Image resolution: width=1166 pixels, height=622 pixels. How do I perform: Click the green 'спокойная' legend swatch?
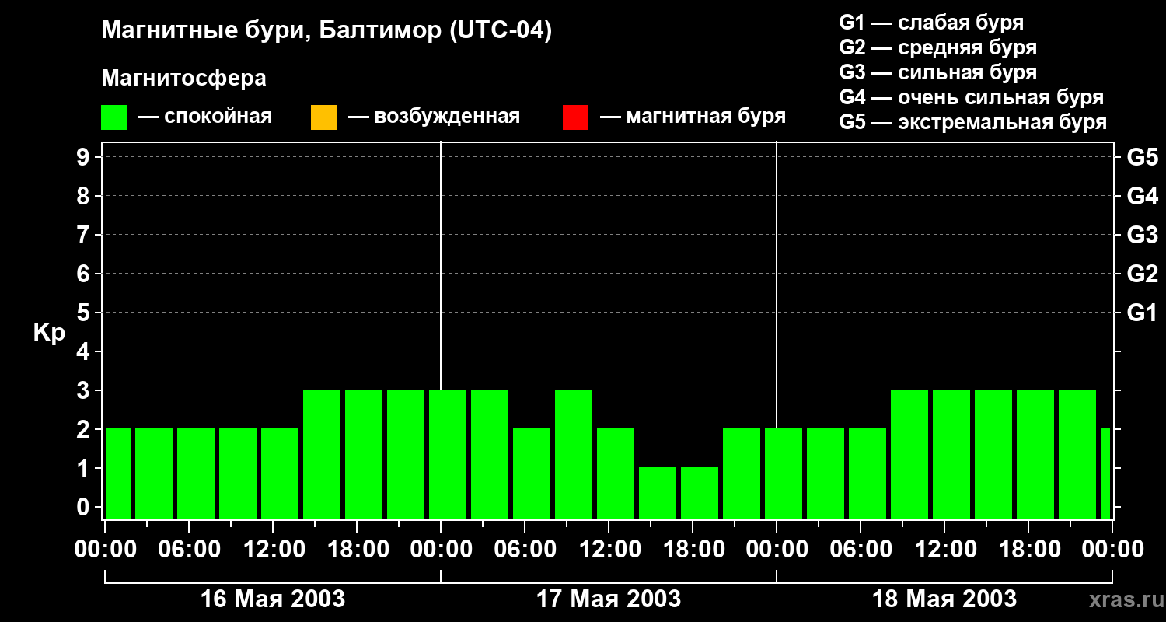click(113, 117)
